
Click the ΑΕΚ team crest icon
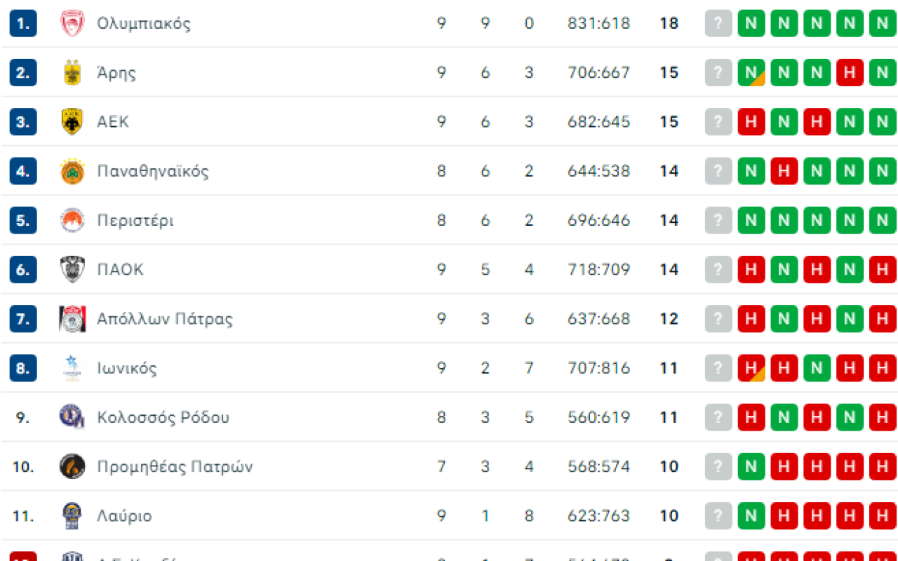72,122
